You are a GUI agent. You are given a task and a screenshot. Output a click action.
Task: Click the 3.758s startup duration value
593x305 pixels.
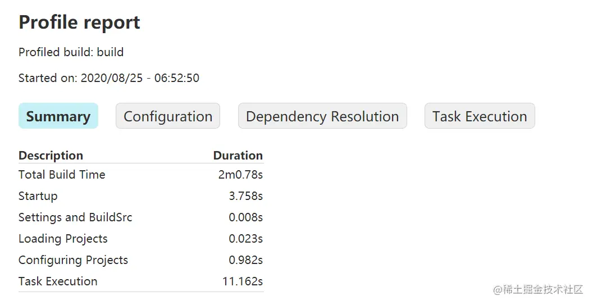click(x=246, y=196)
